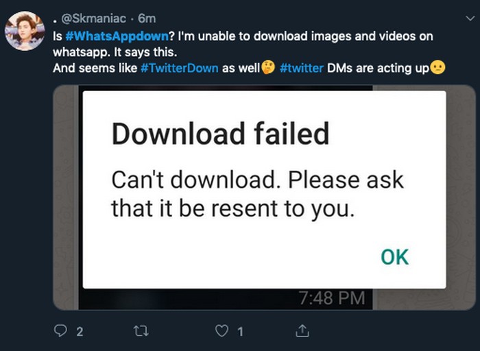The width and height of the screenshot is (480, 351).
Task: Click the like count number 1
Action: [x=240, y=332]
